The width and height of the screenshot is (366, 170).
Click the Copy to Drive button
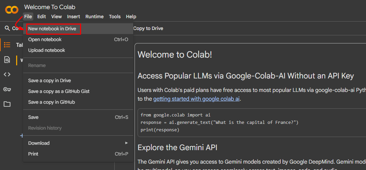[148, 28]
